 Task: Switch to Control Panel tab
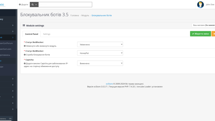31,34
